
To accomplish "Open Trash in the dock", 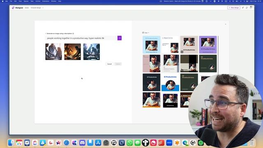I will 252,143.
